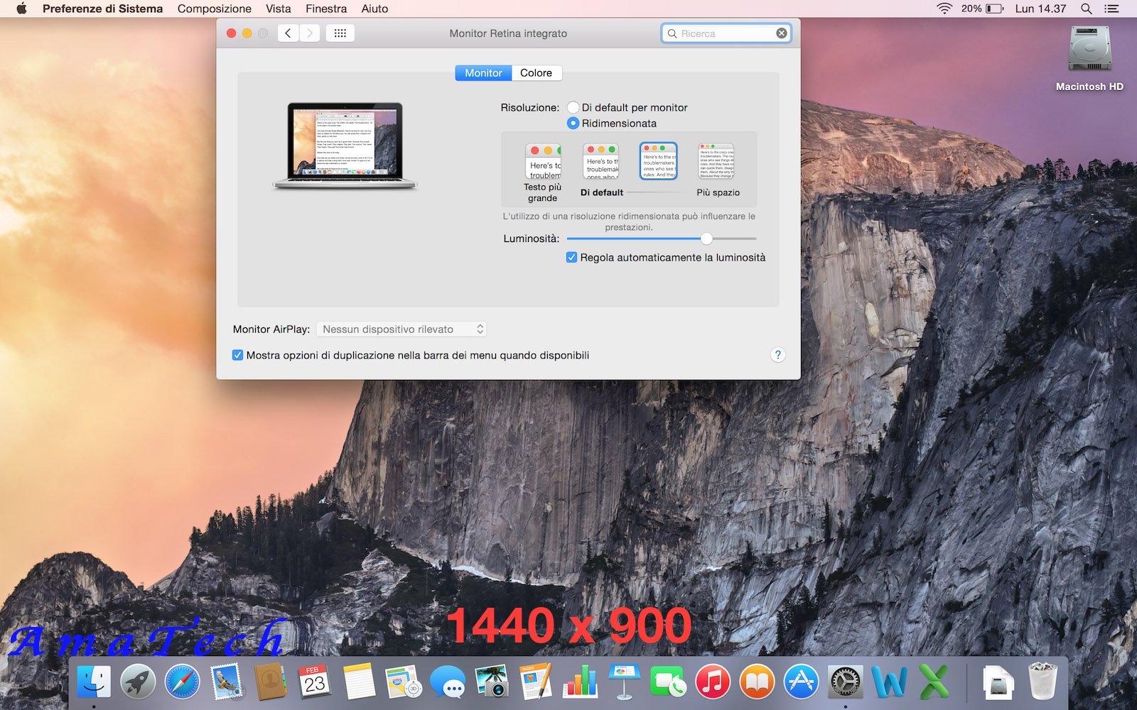Open the App Store from the Dock

coord(801,680)
